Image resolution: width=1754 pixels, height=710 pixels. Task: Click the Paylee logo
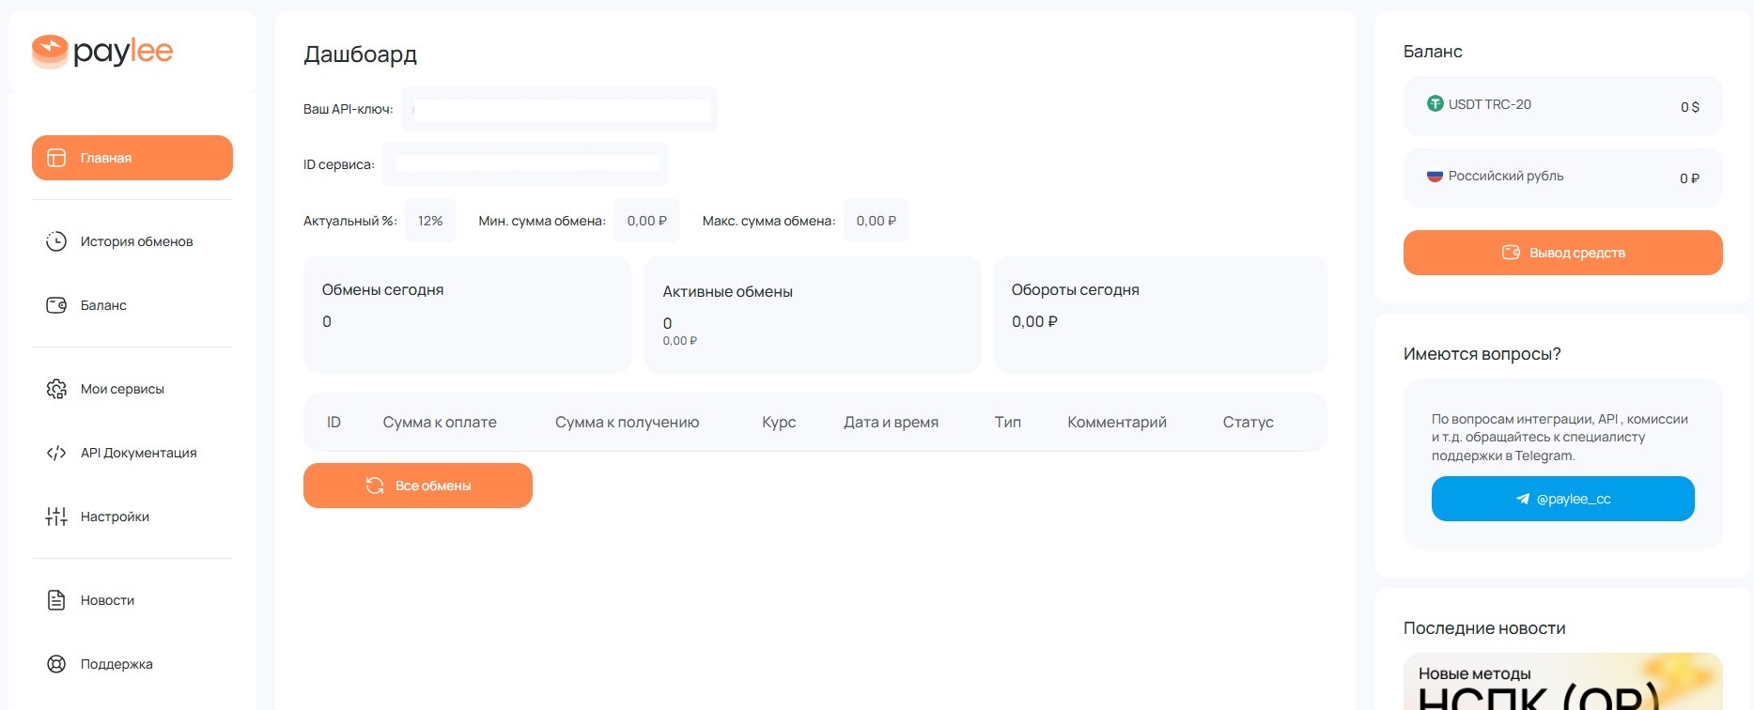point(102,52)
